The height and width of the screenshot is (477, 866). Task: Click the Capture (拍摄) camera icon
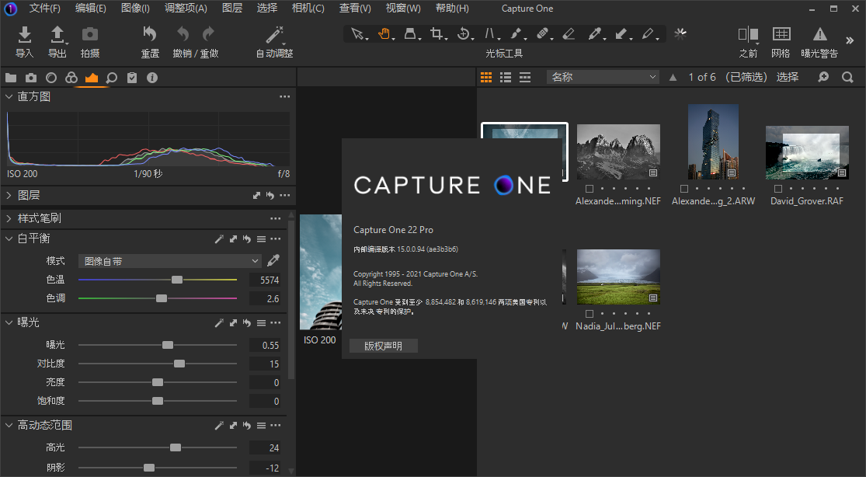coord(90,35)
